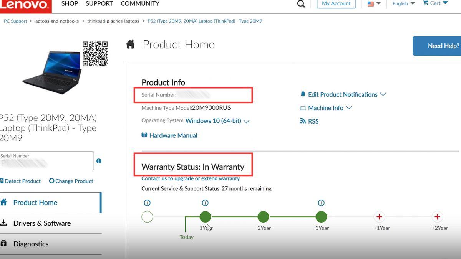
Task: Click the info icon beside Serial Number field
Action: pos(99,161)
